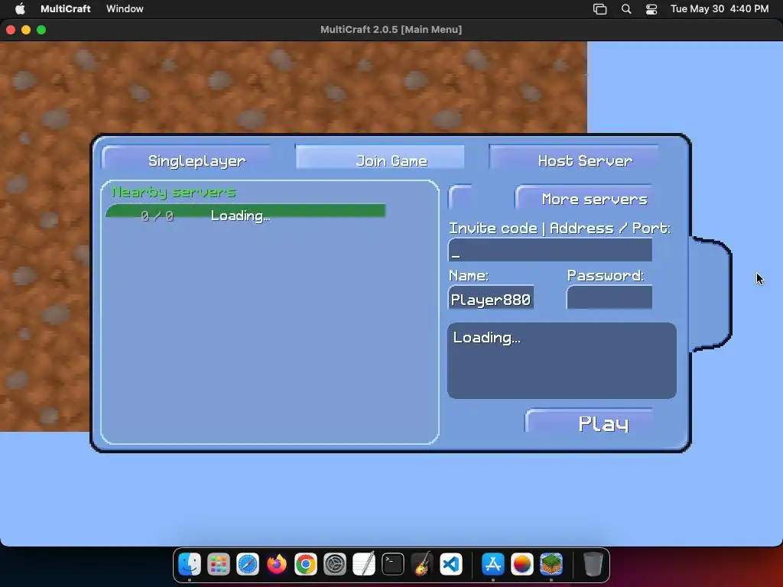This screenshot has width=783, height=587.
Task: Open App Store from the Dock
Action: point(493,565)
